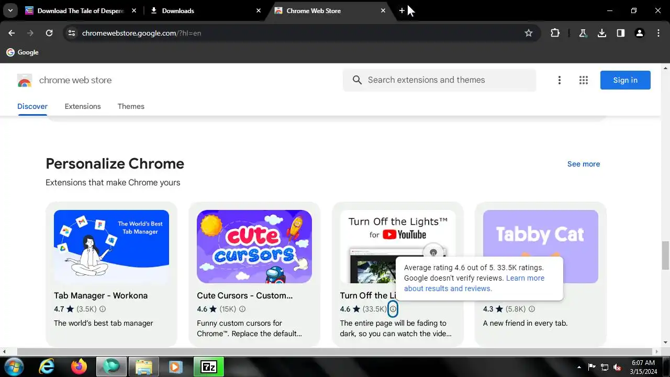Go back to previous page
Image resolution: width=670 pixels, height=377 pixels.
coord(12,33)
